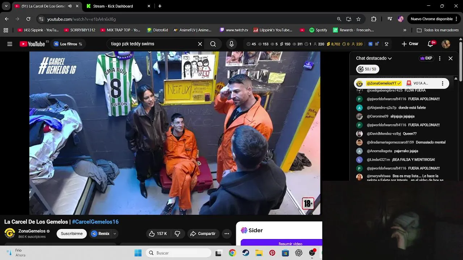
Task: Open pinned message options by ZonaGemelosYT
Action: click(x=442, y=83)
